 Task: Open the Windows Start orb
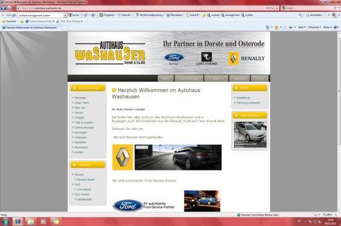tap(5, 222)
